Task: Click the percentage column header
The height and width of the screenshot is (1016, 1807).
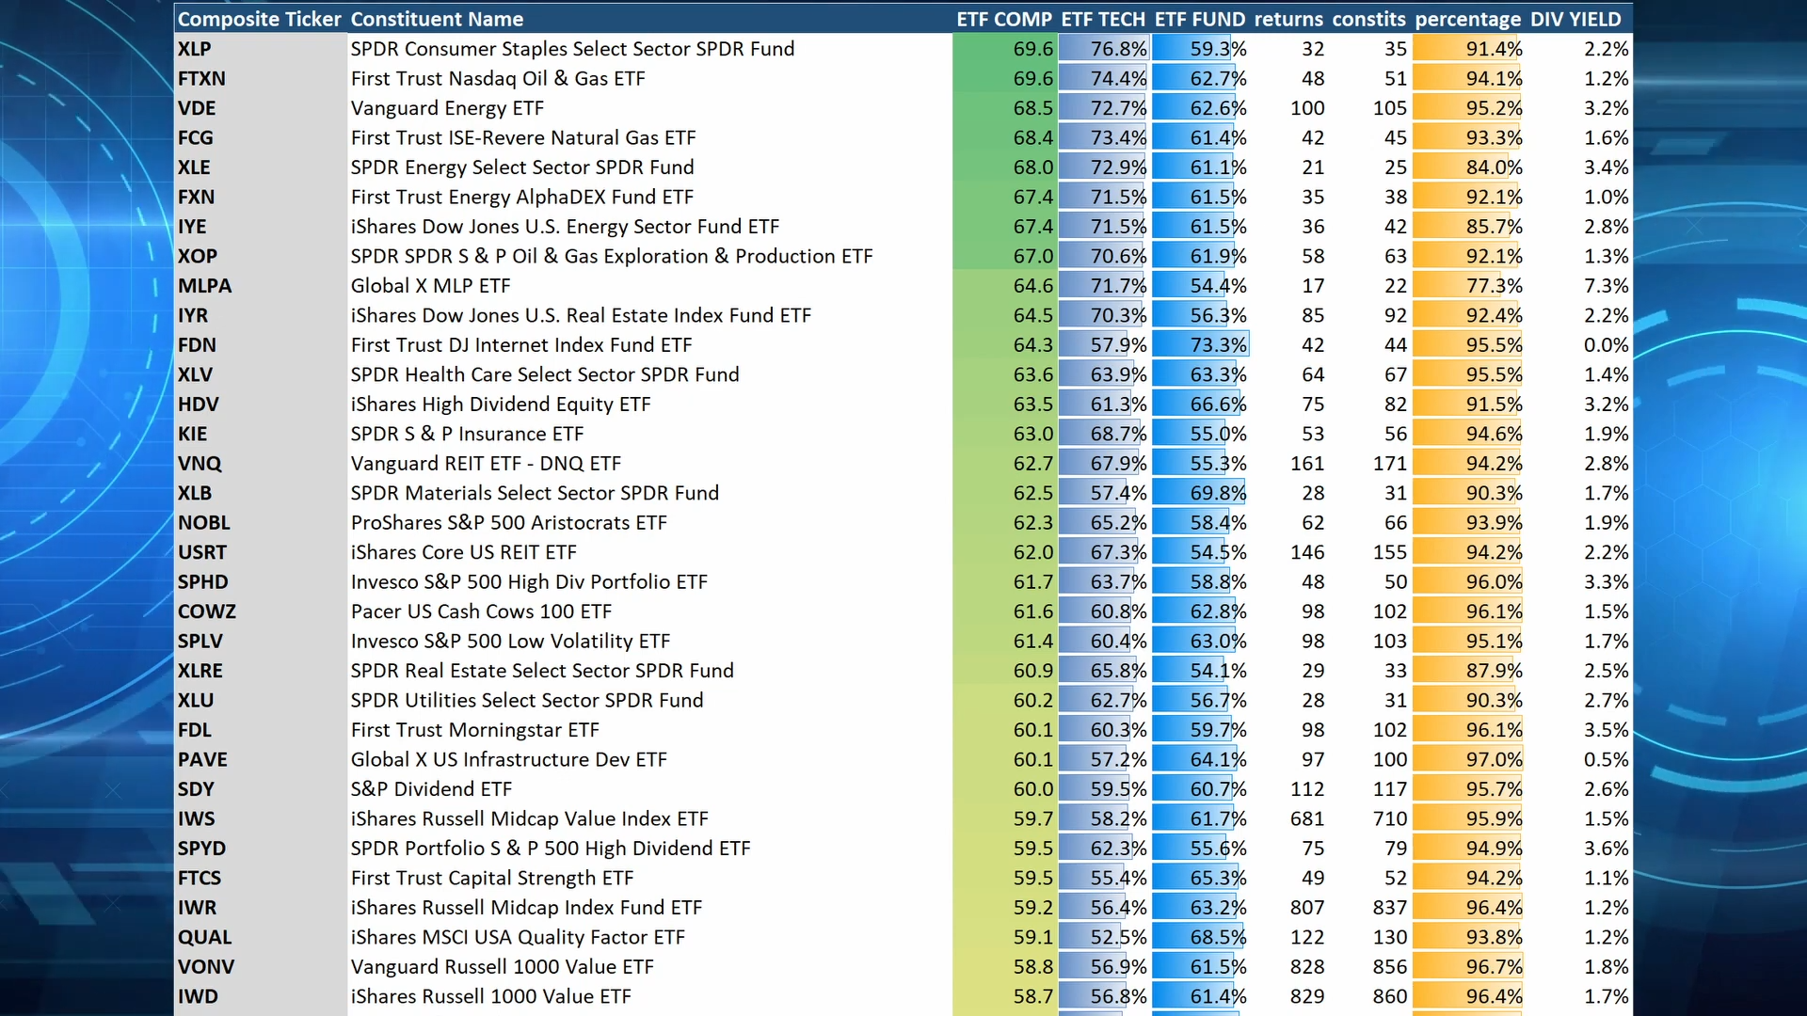Action: (1468, 19)
